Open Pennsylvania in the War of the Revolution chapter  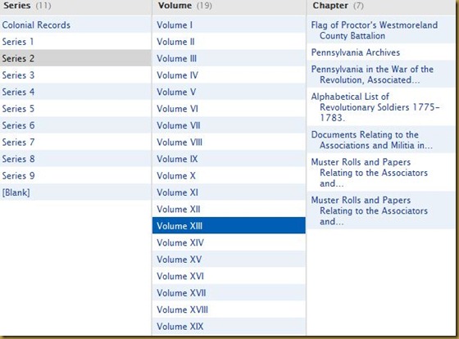point(381,75)
